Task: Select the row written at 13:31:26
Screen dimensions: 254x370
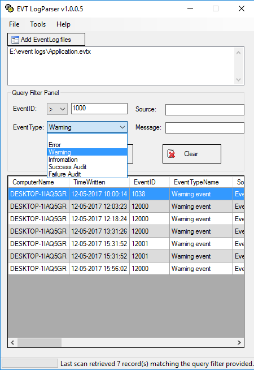Action: 126,231
